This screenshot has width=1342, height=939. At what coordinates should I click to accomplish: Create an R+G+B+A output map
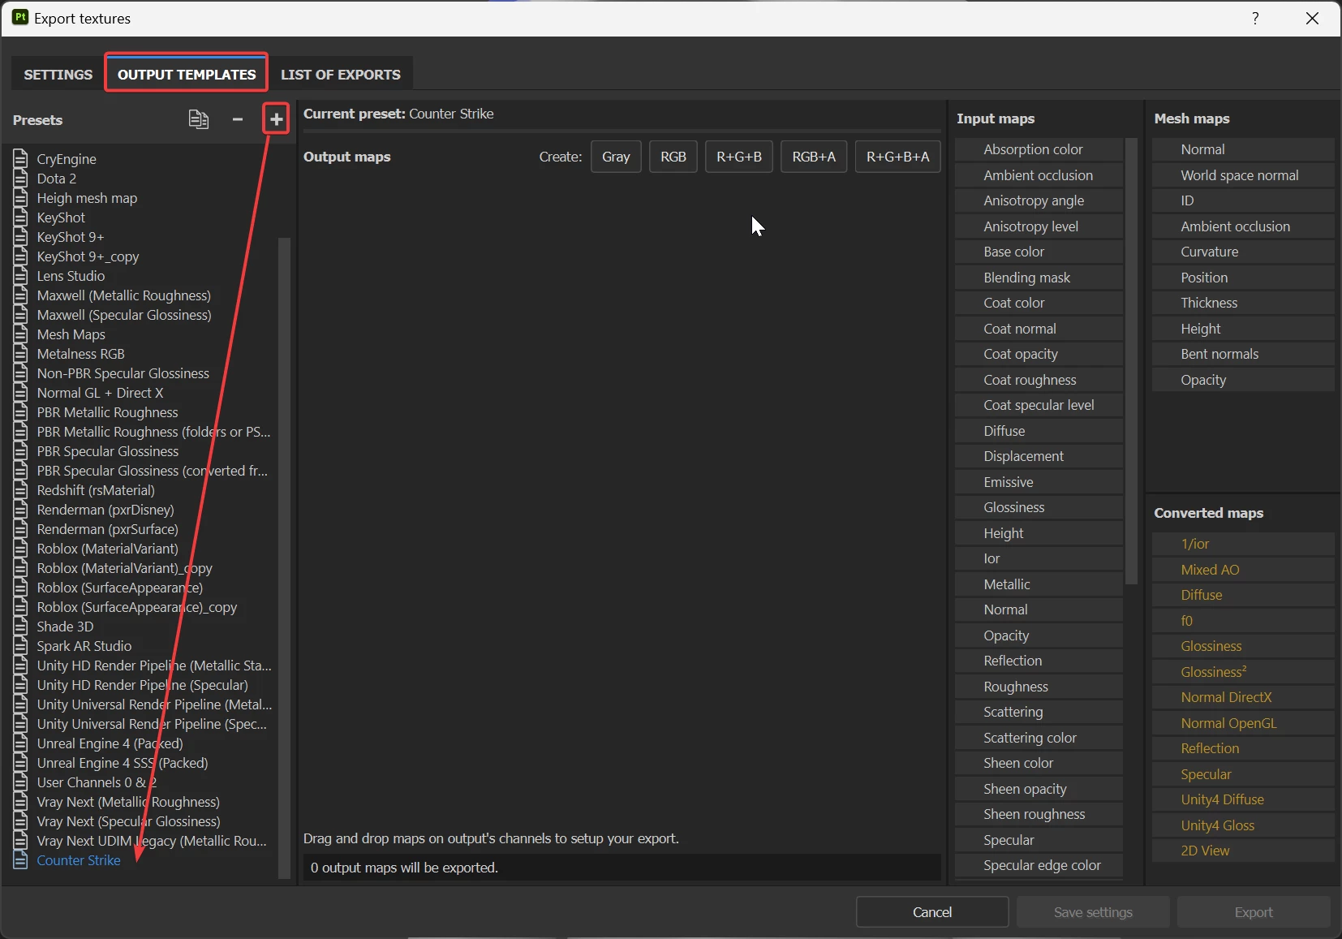(x=898, y=157)
